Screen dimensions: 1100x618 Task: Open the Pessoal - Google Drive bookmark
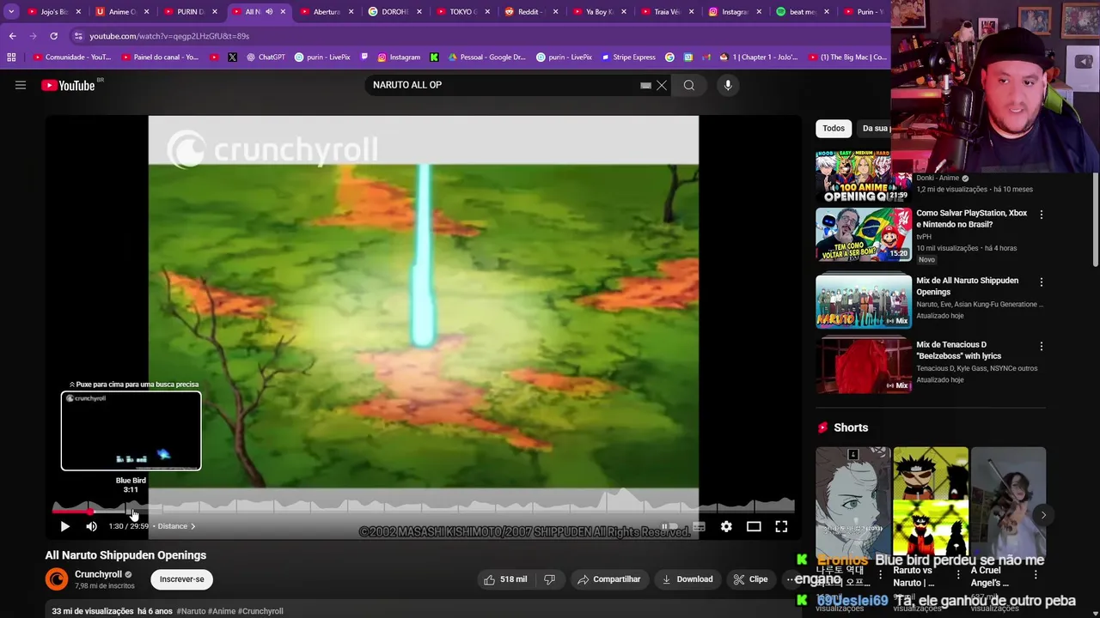[486, 58]
